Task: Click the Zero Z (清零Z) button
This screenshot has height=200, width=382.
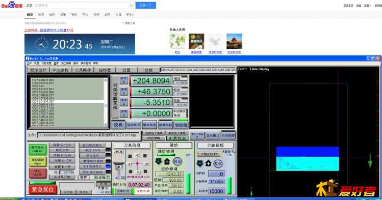Action: (x=124, y=102)
